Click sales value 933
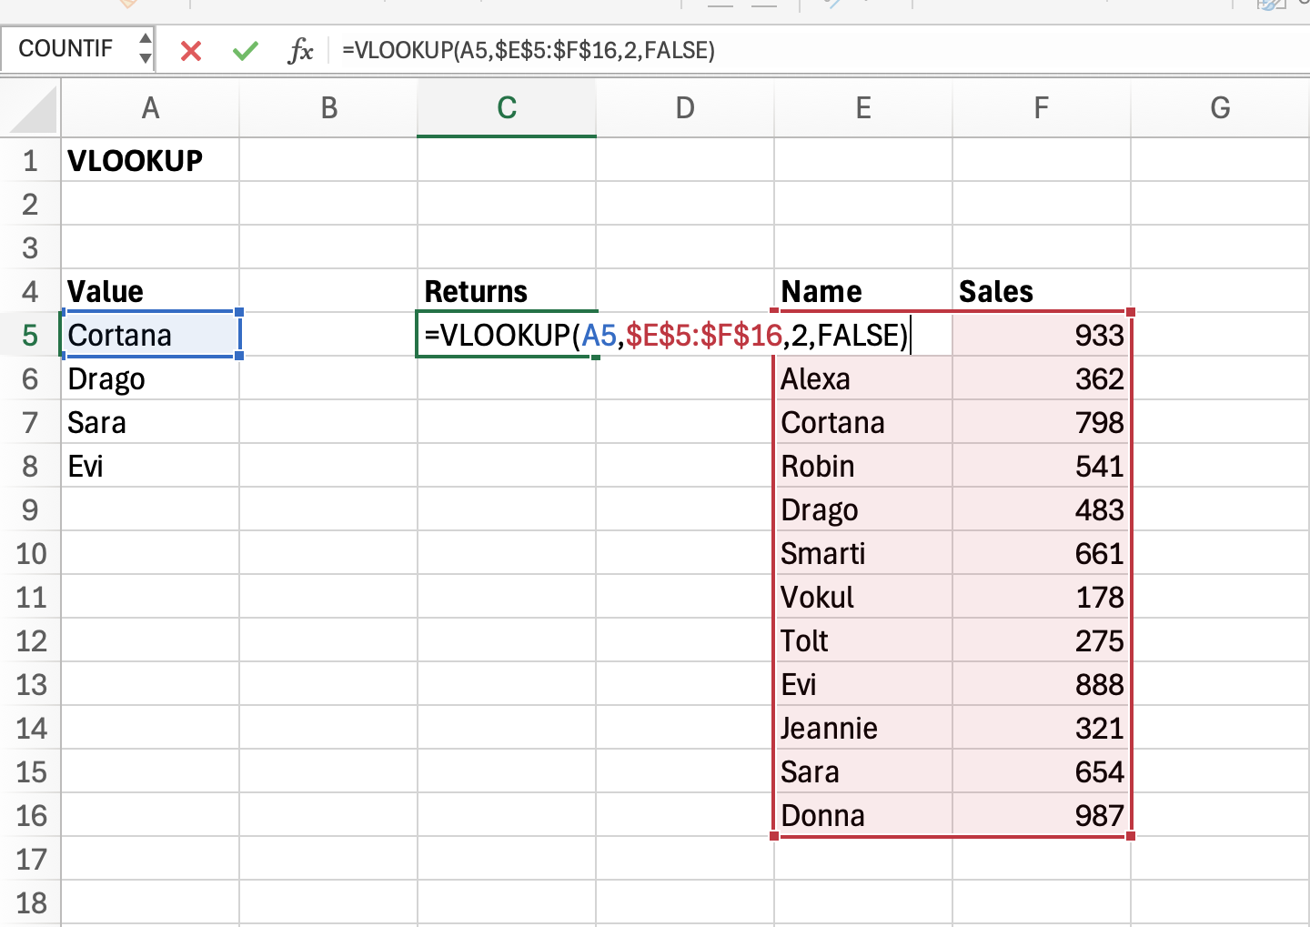Screen dimensions: 1310x927 click(1042, 335)
